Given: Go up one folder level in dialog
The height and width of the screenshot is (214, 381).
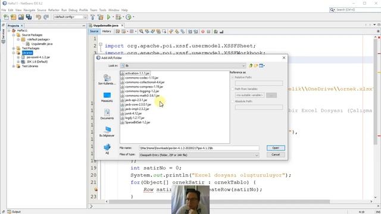Looking at the screenshot, I should (251, 65).
